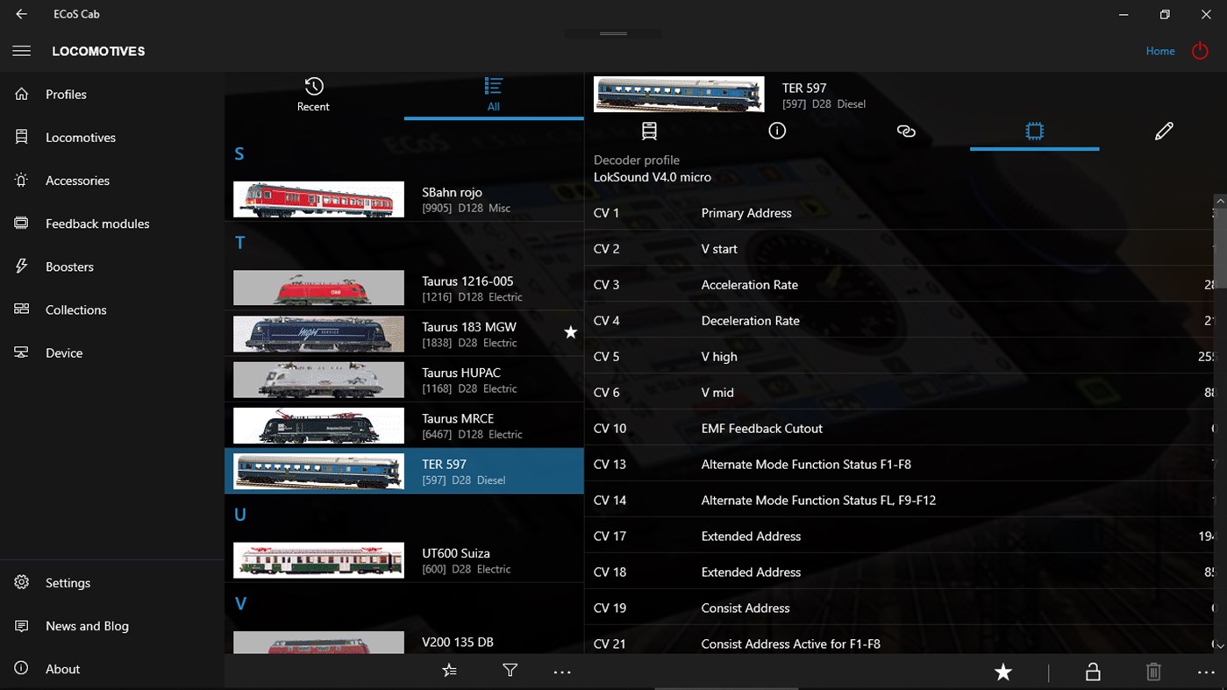Screen dimensions: 1227x690
Task: Open Accessories in the sidebar
Action: [x=112, y=180]
